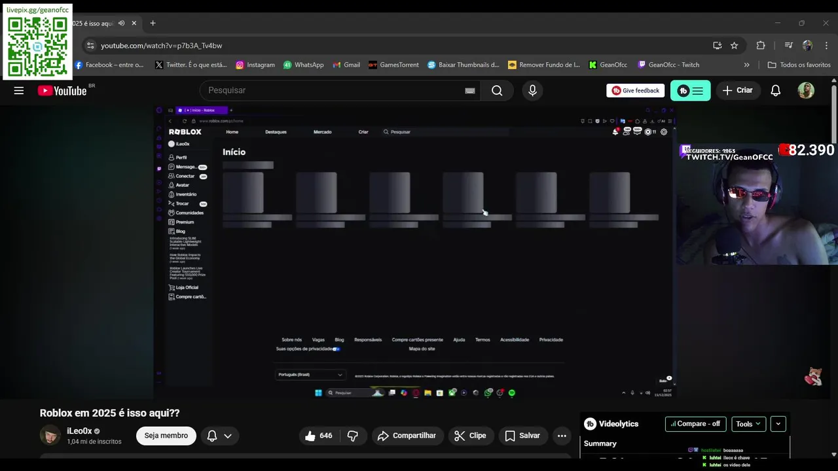Expand the Videolytics chevron menu
This screenshot has height=471, width=838.
778,424
